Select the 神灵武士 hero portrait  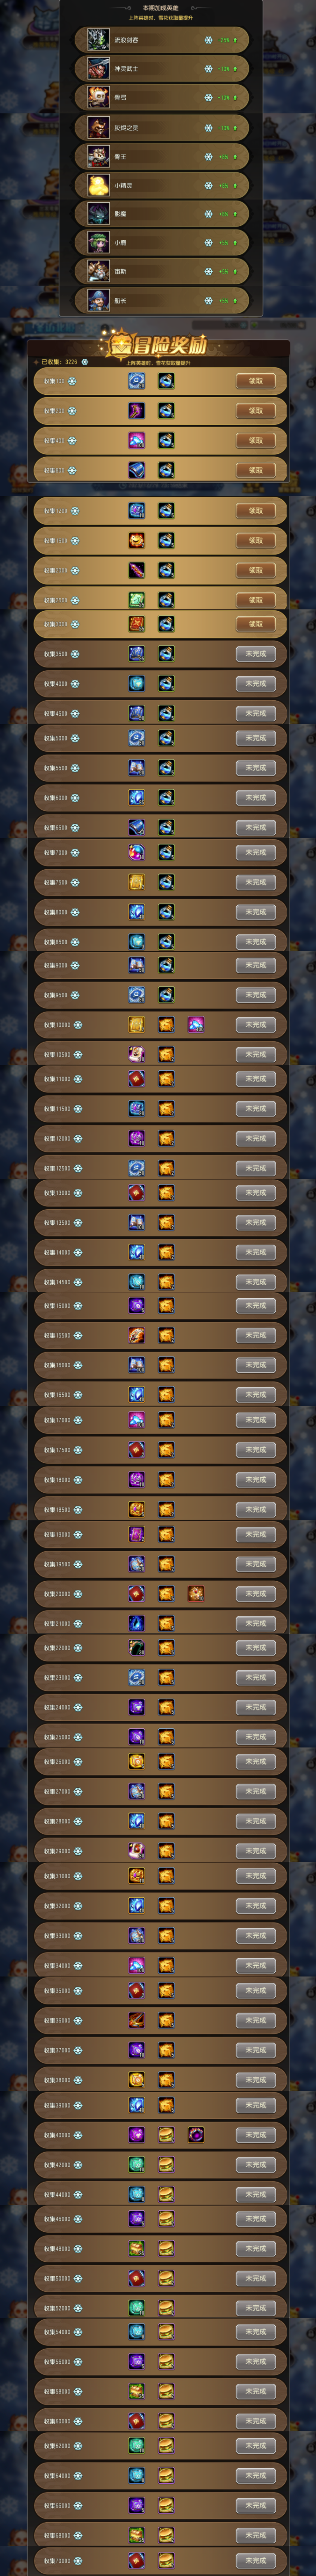99,69
